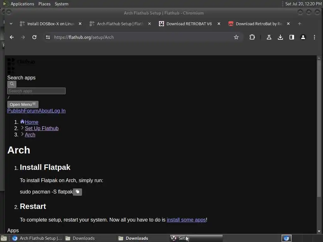Focus the Search apps field
This screenshot has height=242, width=323.
37,91
